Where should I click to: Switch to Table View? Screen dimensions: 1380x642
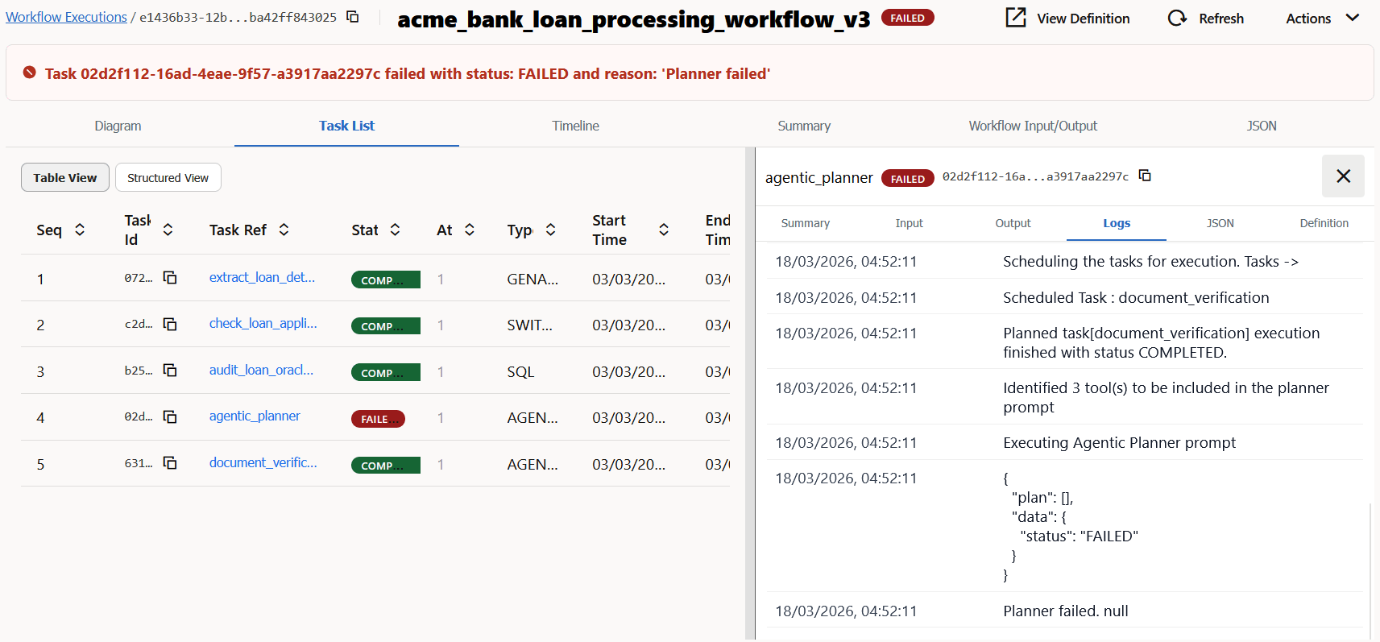coord(65,177)
